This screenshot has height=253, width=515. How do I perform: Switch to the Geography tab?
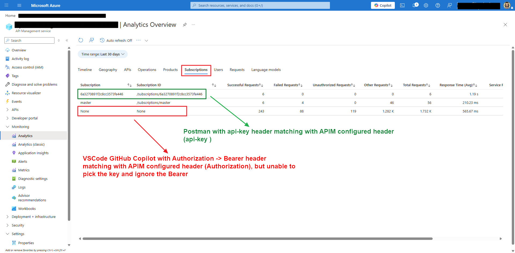pyautogui.click(x=108, y=70)
